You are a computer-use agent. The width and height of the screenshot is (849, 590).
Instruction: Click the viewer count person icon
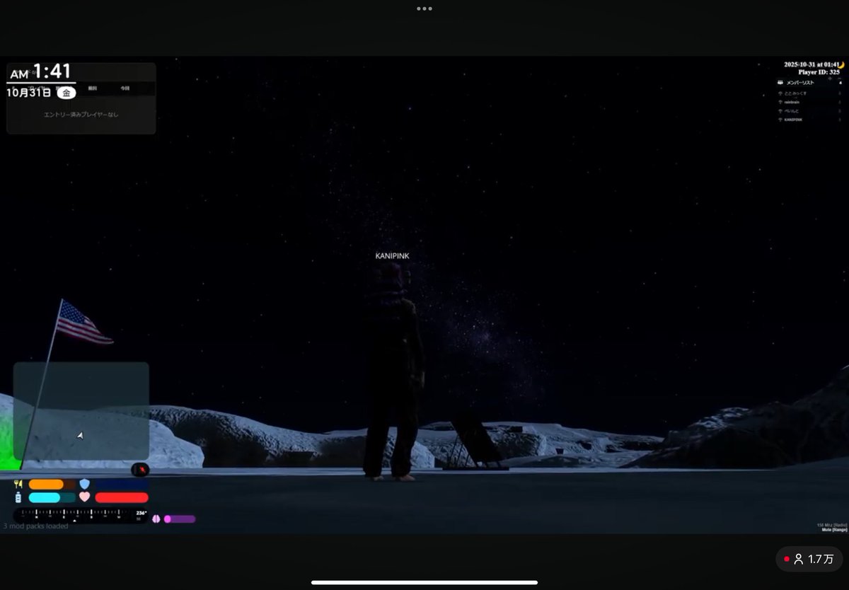pyautogui.click(x=799, y=559)
